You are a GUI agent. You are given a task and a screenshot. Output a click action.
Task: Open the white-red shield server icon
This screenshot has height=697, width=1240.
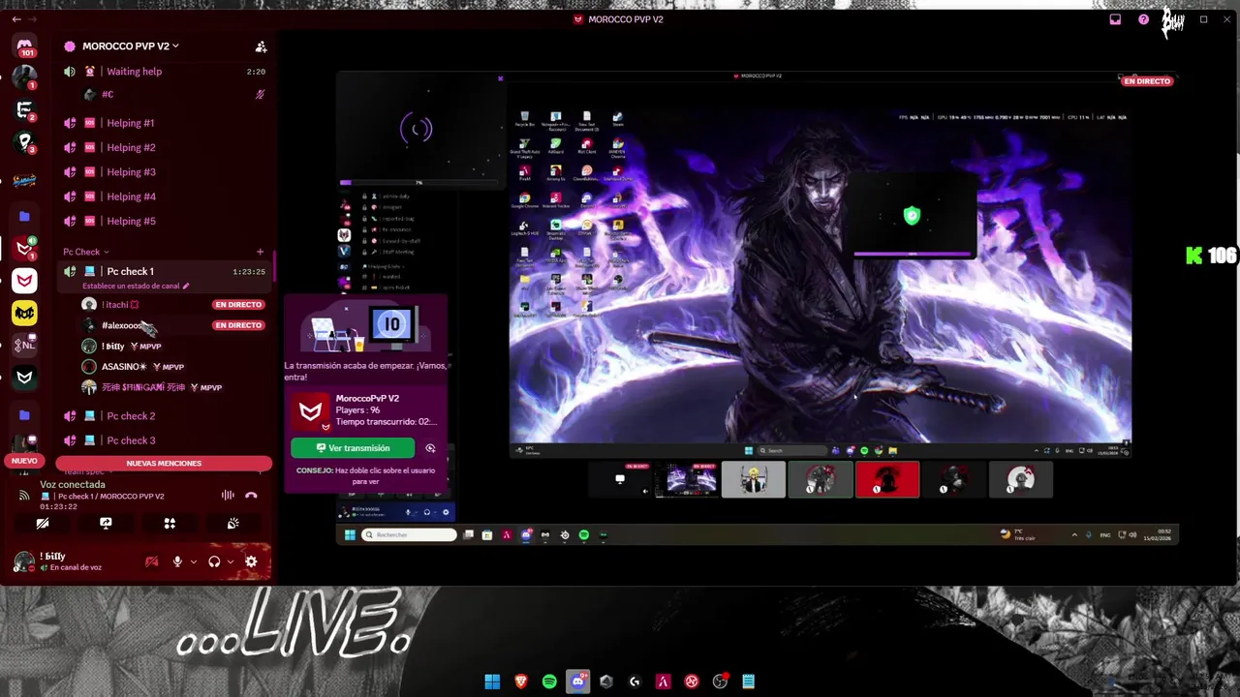[24, 281]
